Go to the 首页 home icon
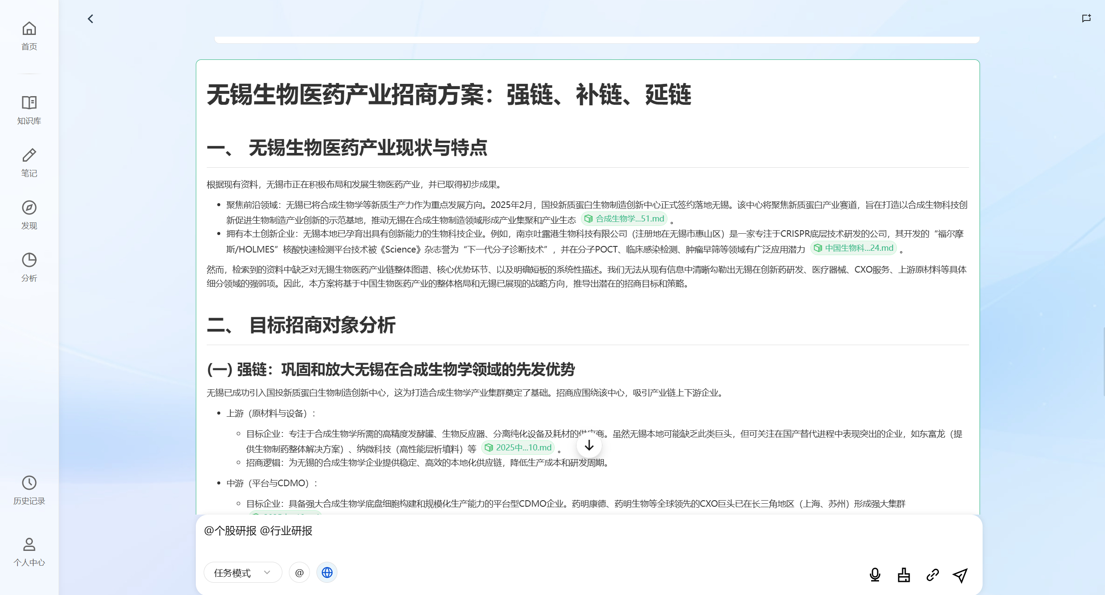 (29, 36)
